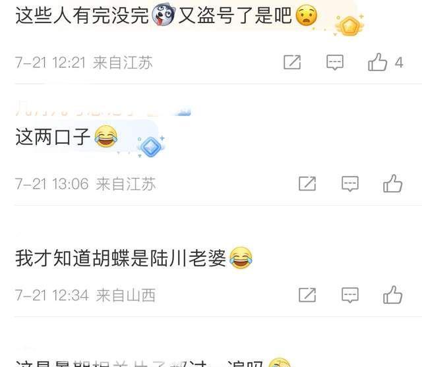Open comment text 这些人有完没完
The image size is (422, 367).
pos(82,16)
